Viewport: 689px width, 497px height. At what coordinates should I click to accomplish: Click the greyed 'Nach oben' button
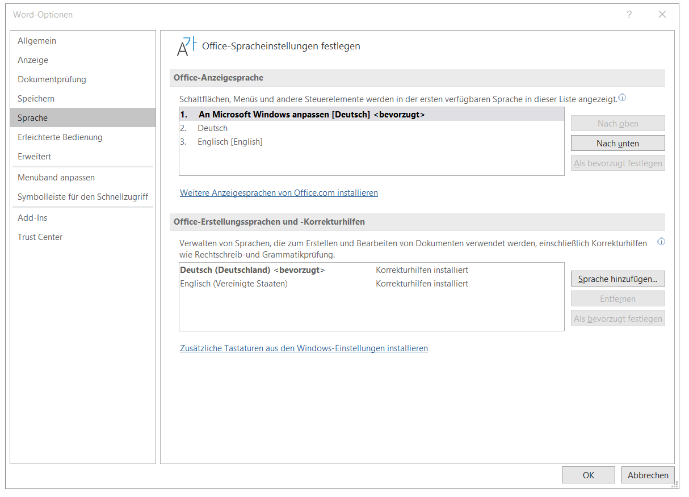click(617, 124)
